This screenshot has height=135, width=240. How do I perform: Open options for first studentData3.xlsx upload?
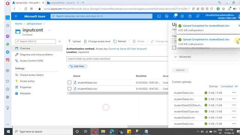[234, 93]
